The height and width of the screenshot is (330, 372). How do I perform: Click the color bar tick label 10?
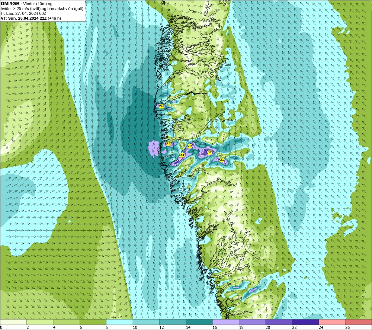[135, 327]
